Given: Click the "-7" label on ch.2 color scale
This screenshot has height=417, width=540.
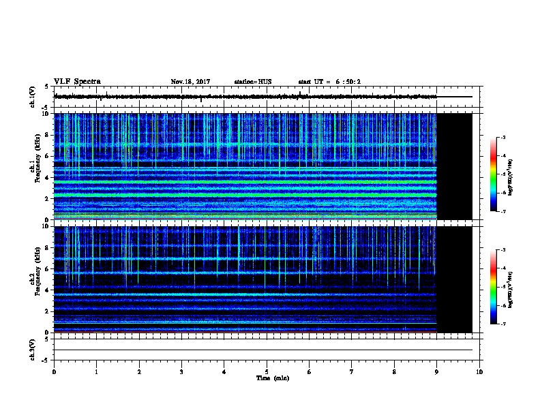Looking at the screenshot, I should (x=503, y=324).
